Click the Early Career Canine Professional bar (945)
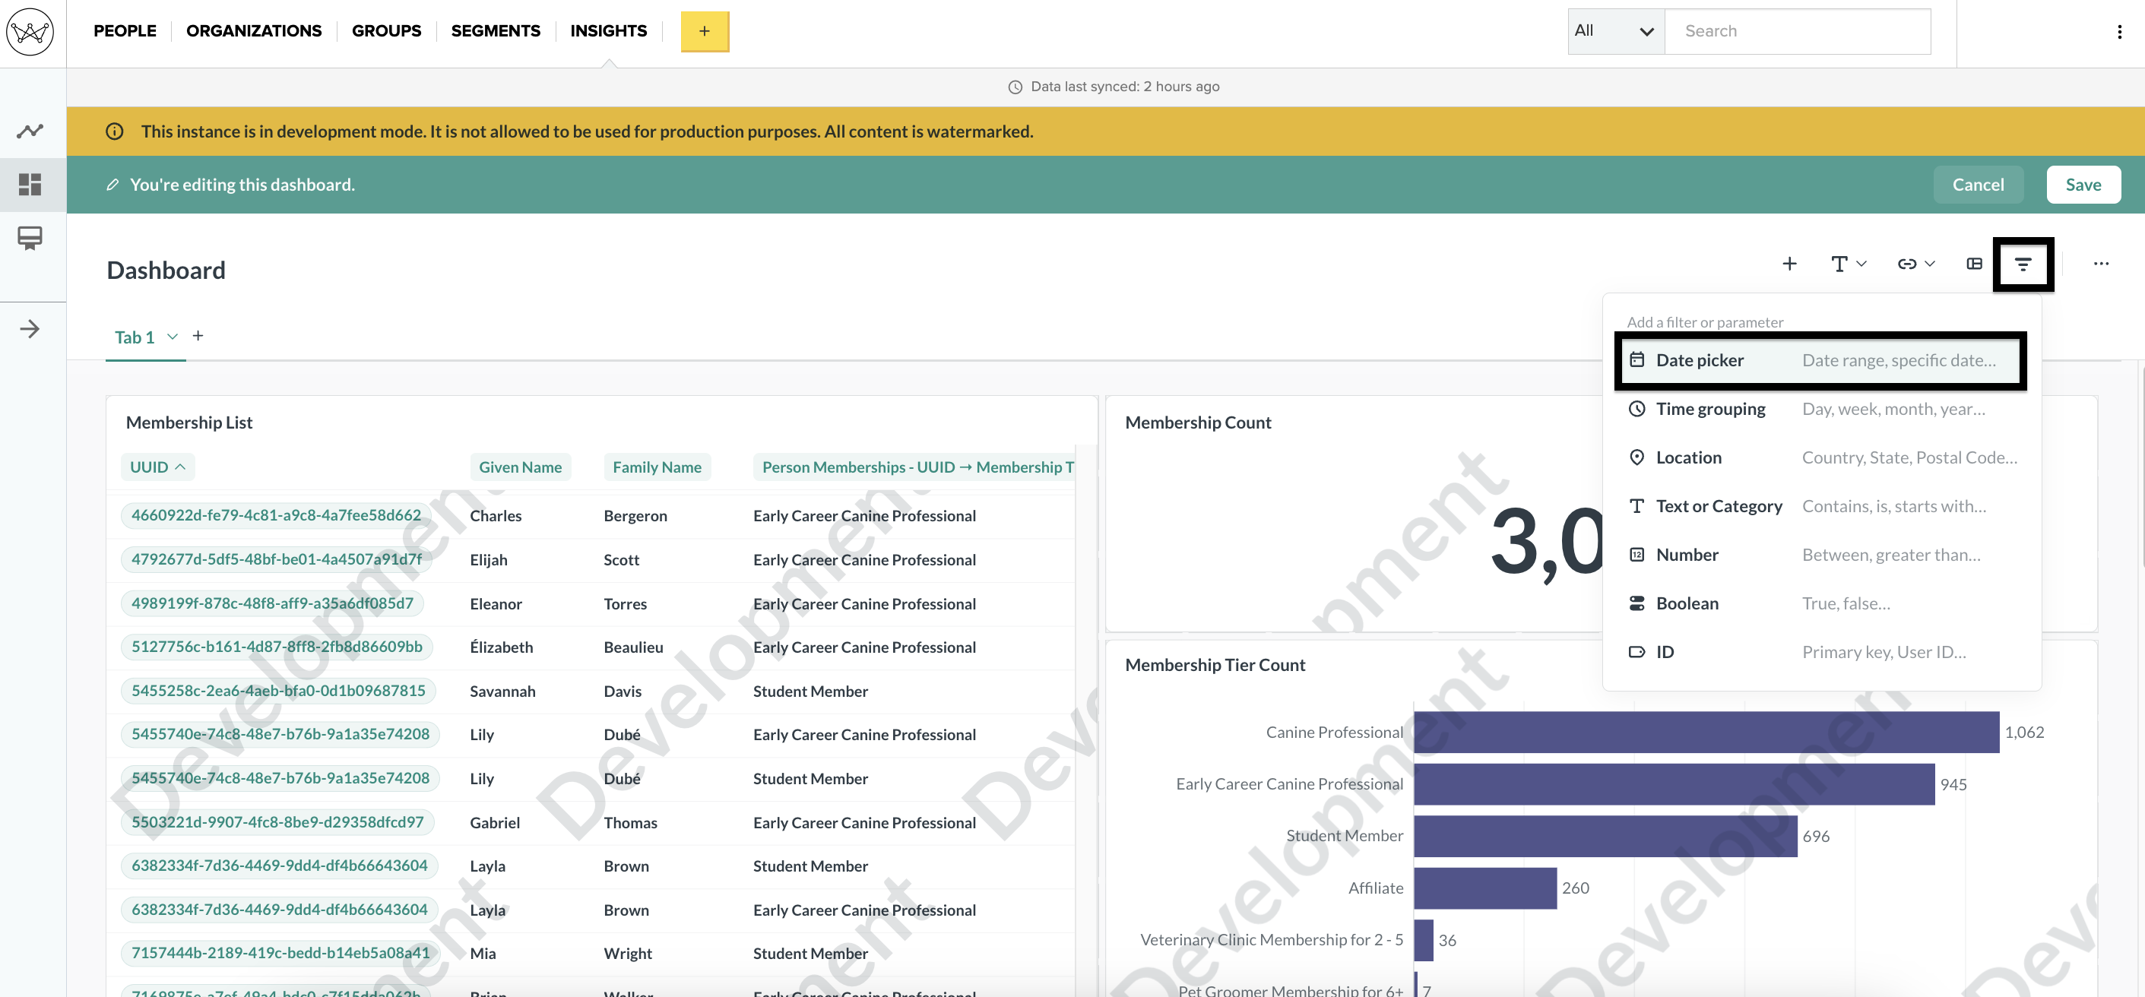Image resolution: width=2145 pixels, height=997 pixels. click(x=1674, y=784)
